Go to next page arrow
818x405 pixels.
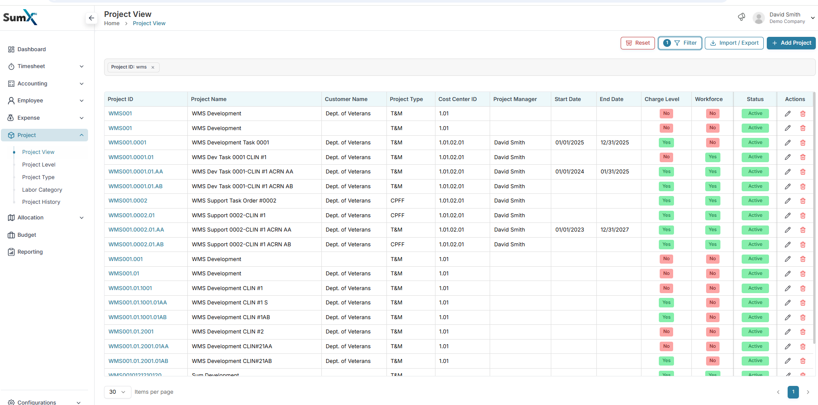pyautogui.click(x=808, y=392)
